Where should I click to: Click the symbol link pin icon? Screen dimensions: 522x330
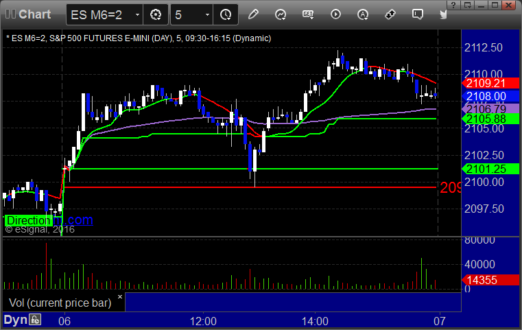(x=390, y=14)
